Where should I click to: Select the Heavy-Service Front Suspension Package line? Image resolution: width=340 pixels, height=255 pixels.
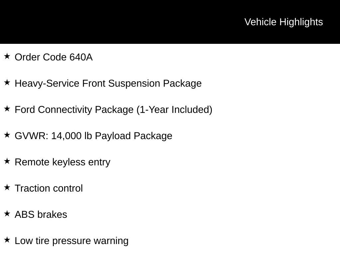pos(108,83)
